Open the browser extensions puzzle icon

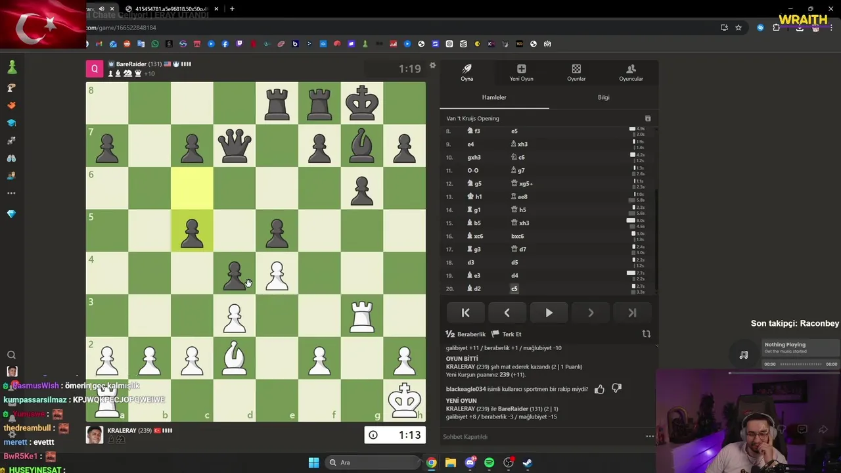point(776,28)
